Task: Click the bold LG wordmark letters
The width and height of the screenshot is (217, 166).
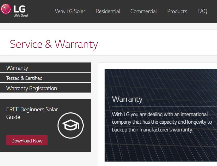Action: click(20, 9)
